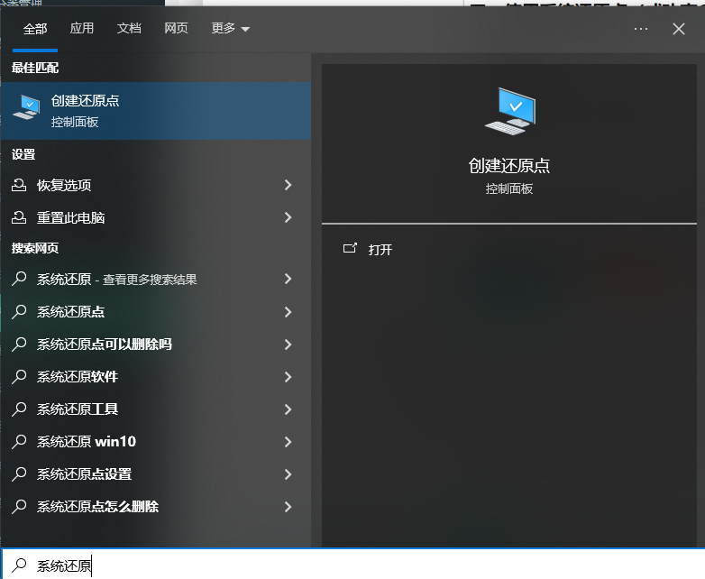Click search icon beside 系统还原工具
The image size is (705, 579).
pyautogui.click(x=19, y=409)
